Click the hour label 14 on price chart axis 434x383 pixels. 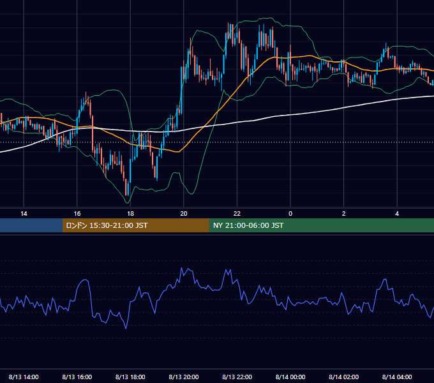tap(24, 214)
